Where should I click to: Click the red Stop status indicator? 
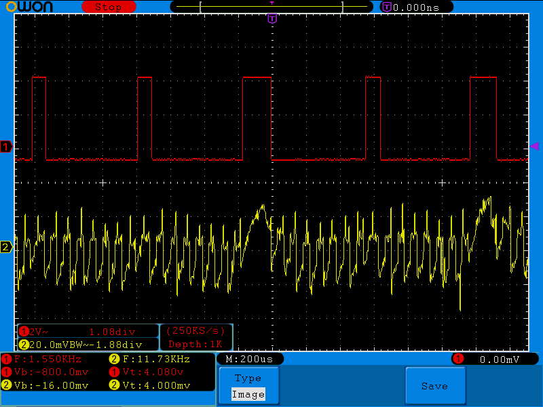(x=109, y=7)
